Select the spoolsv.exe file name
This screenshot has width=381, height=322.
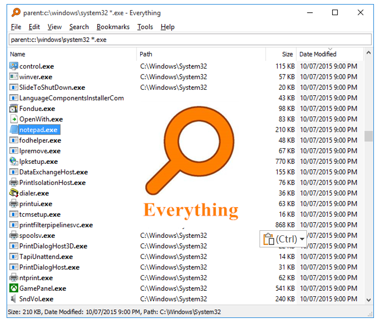pyautogui.click(x=37, y=236)
